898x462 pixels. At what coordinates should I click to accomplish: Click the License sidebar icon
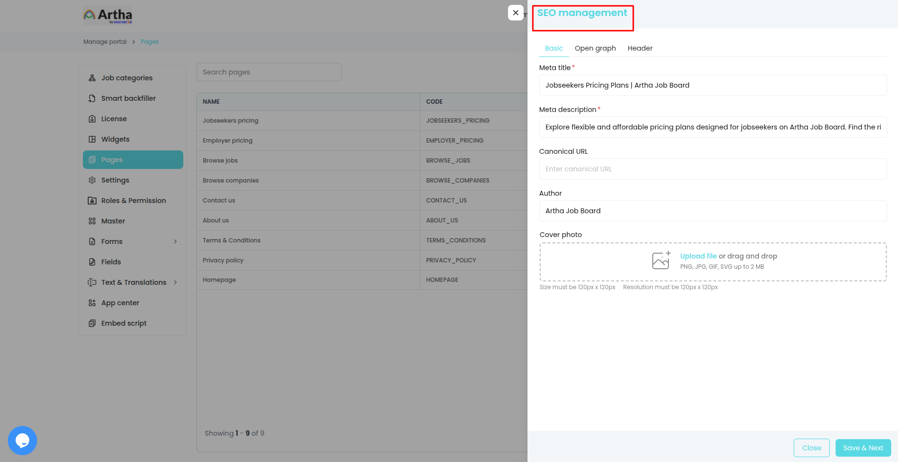(92, 119)
